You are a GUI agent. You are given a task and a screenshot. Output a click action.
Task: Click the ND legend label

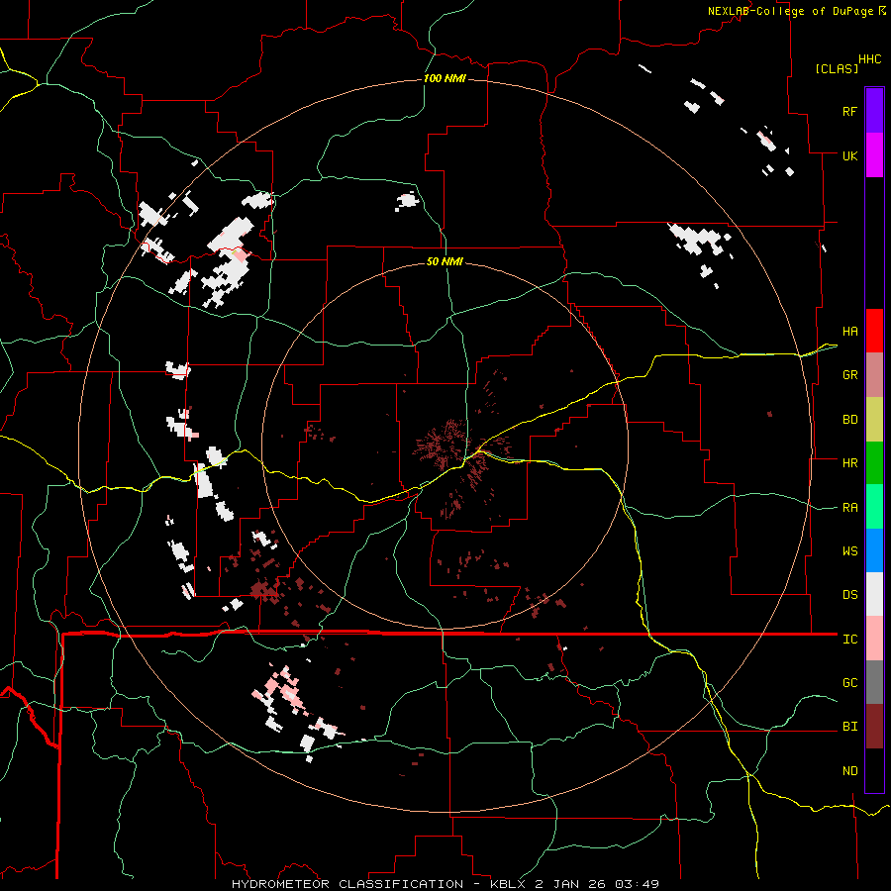click(x=849, y=771)
